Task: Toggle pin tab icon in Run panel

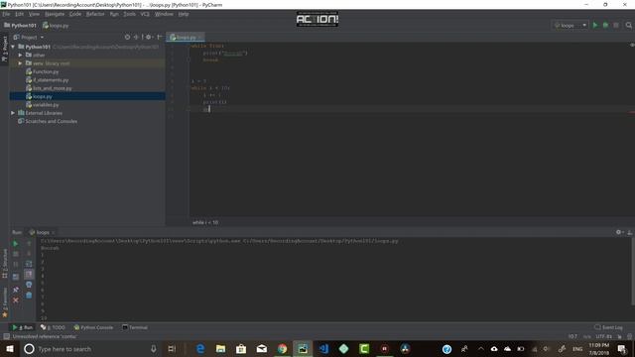Action: [x=16, y=290]
